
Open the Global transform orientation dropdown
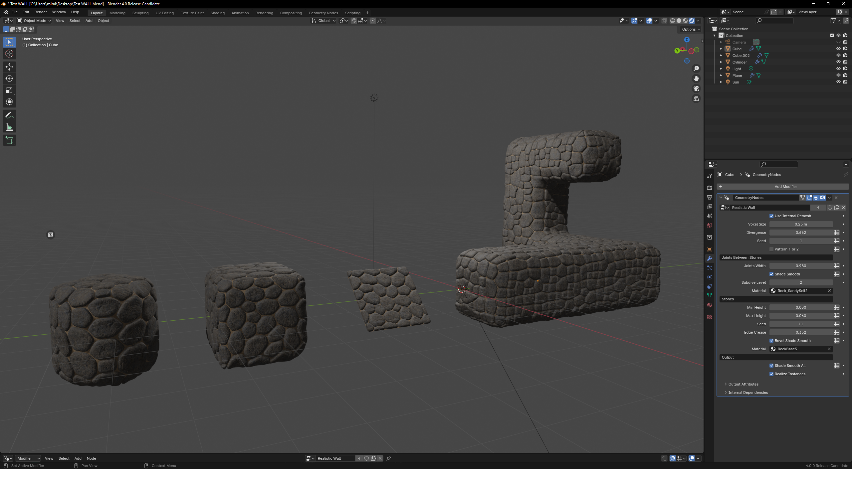click(325, 21)
